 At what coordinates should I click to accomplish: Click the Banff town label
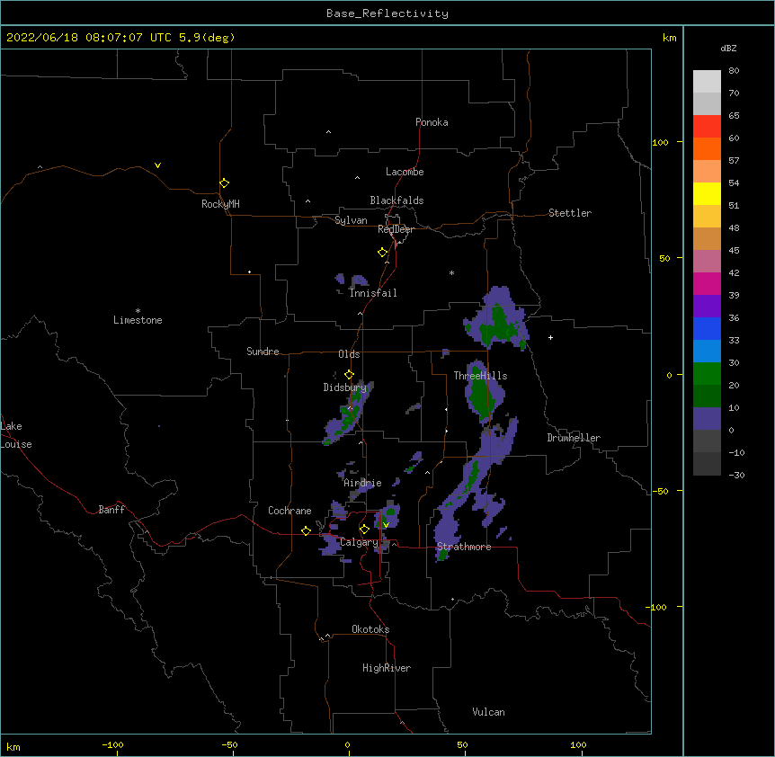111,510
